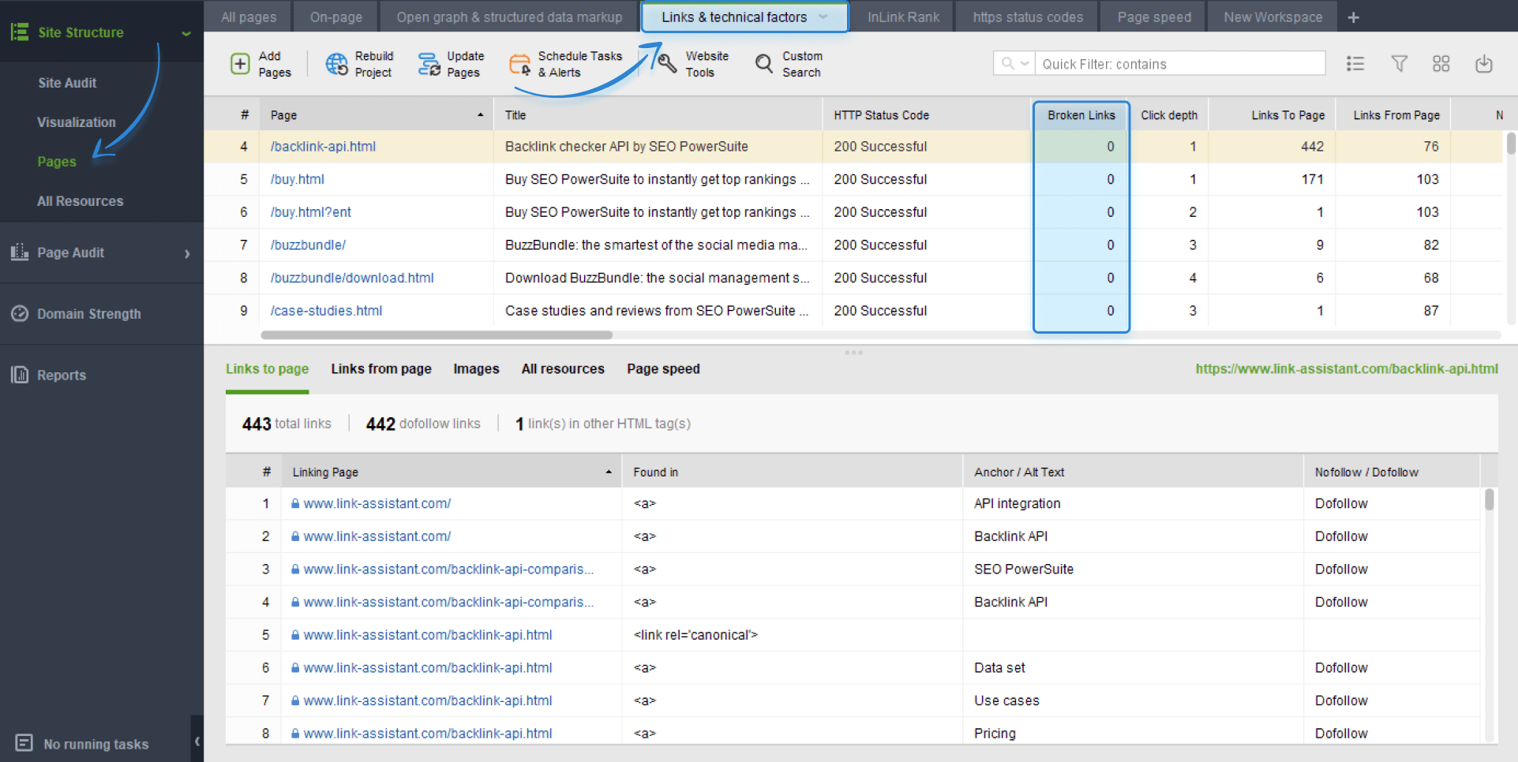Open the /case-studies.html page link

click(326, 311)
